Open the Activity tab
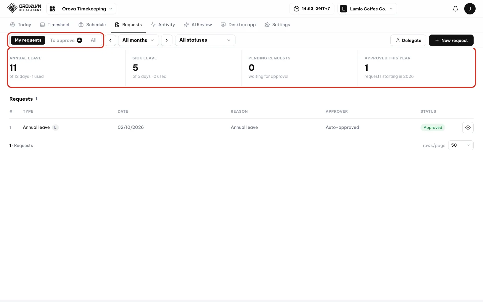Viewport: 483px width, 302px height. click(x=163, y=25)
